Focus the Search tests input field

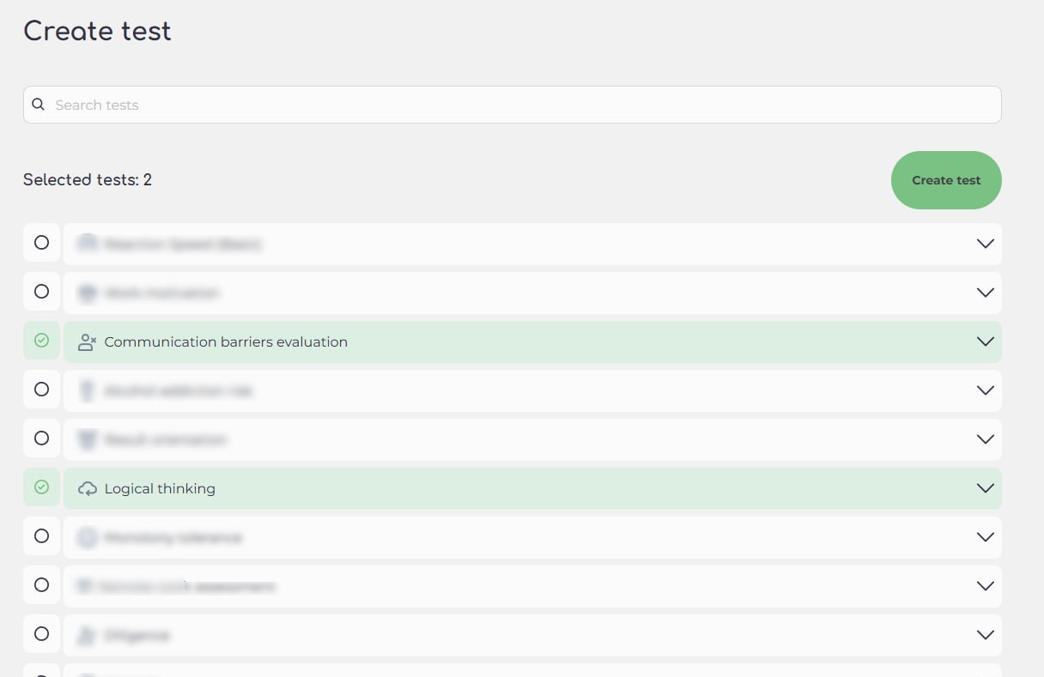click(x=512, y=105)
